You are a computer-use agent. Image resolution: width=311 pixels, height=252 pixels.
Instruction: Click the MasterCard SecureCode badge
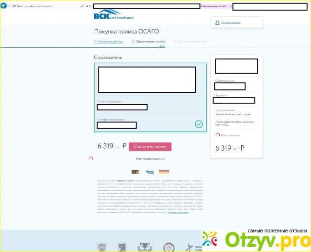tap(164, 171)
